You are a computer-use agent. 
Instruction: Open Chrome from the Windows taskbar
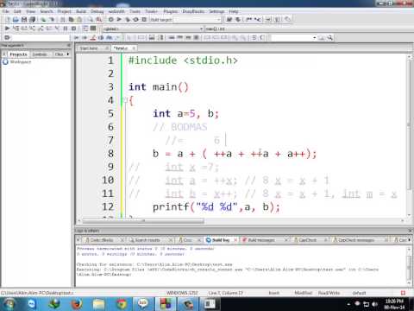122,304
